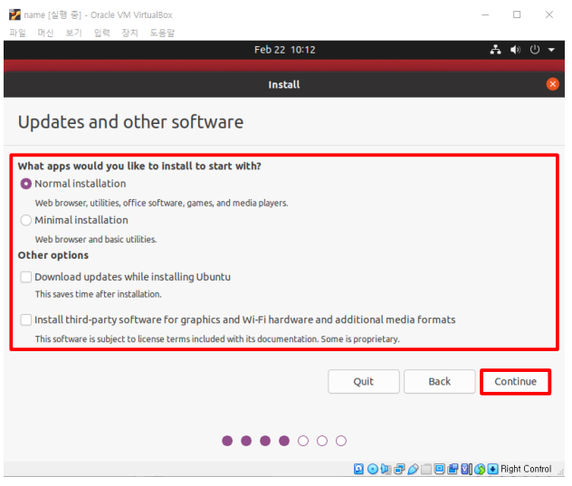Select Normal installation radio button

tap(26, 184)
